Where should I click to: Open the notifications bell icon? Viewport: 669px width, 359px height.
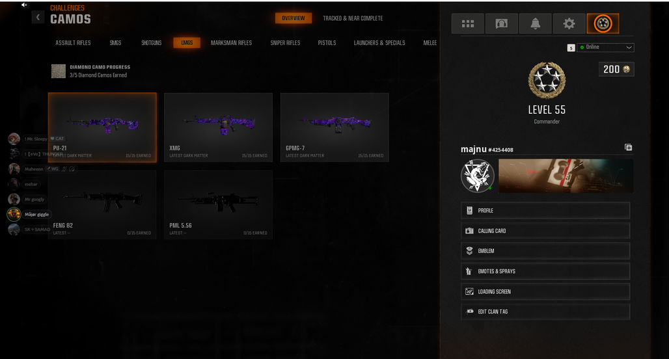pyautogui.click(x=535, y=23)
